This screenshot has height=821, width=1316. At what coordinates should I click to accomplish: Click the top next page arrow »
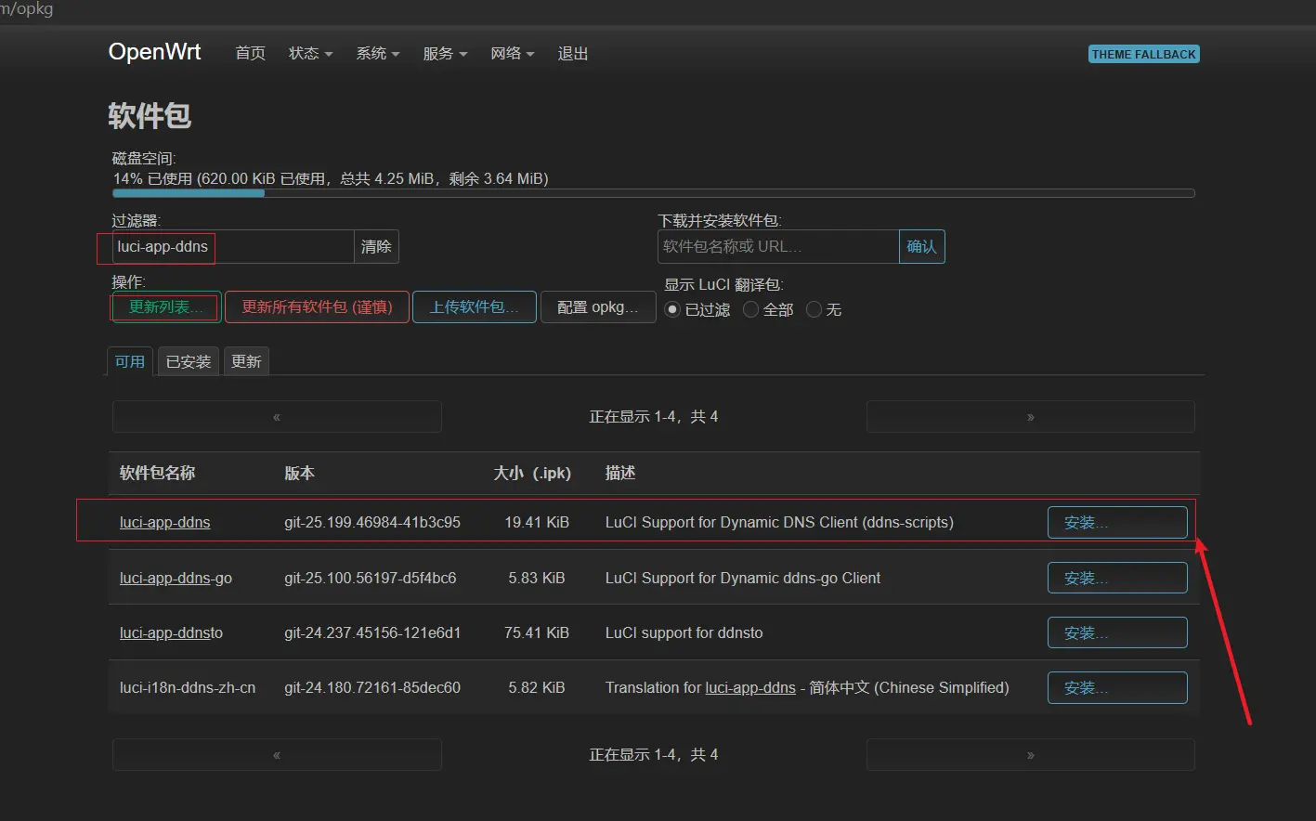pyautogui.click(x=1030, y=417)
